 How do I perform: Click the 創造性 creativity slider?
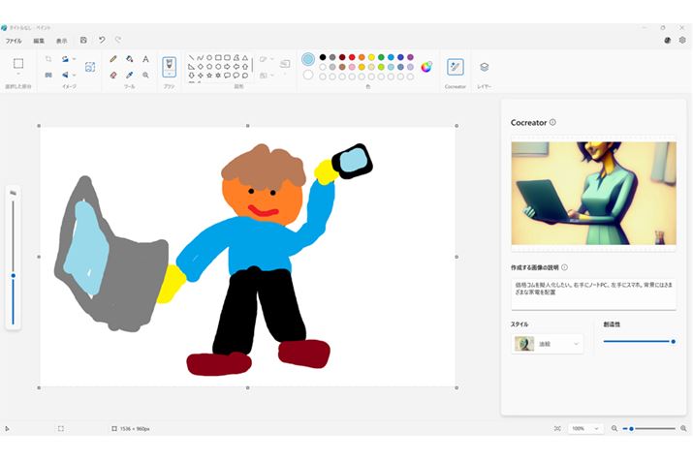coord(638,341)
